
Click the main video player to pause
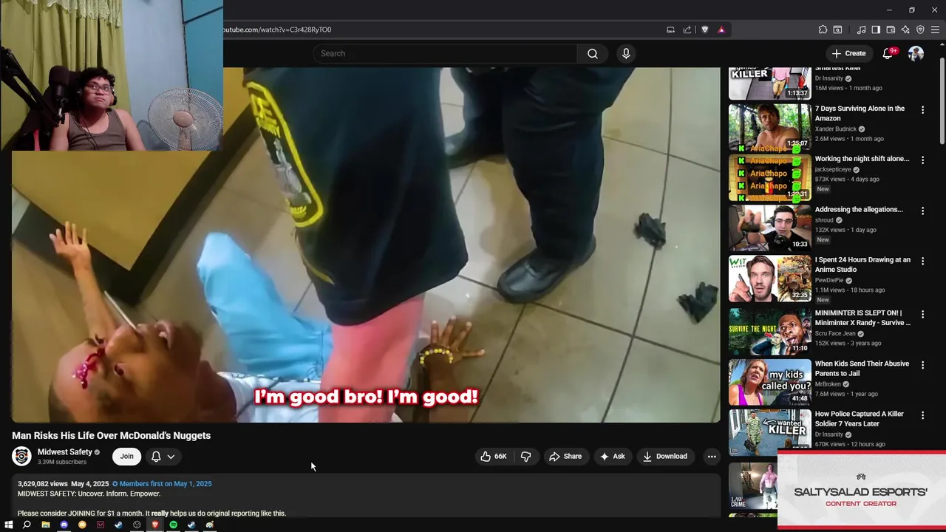click(366, 245)
